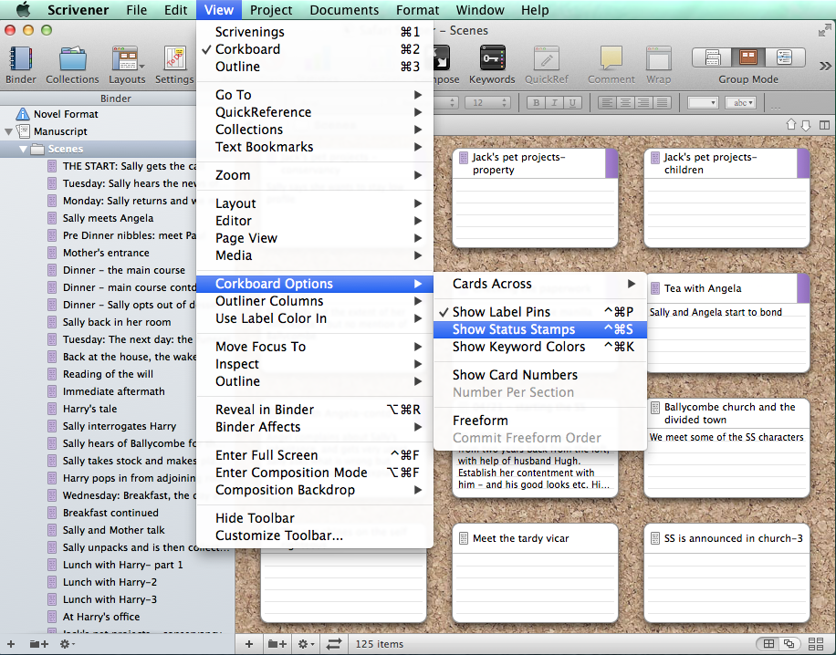Select 'Reading of the will' in the binder

pyautogui.click(x=108, y=374)
